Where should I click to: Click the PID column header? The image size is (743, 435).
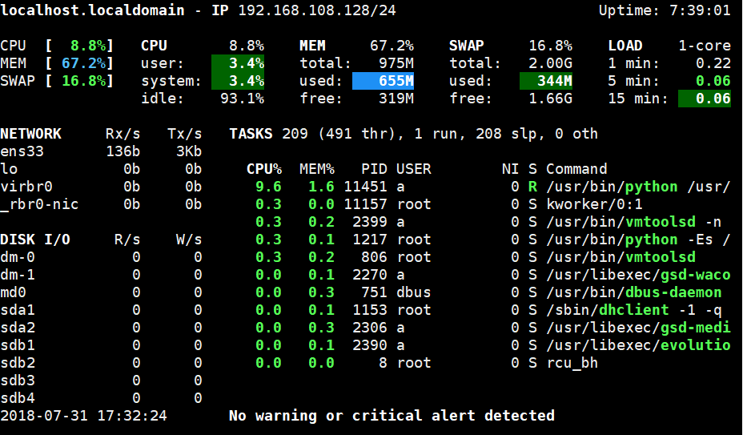click(374, 169)
